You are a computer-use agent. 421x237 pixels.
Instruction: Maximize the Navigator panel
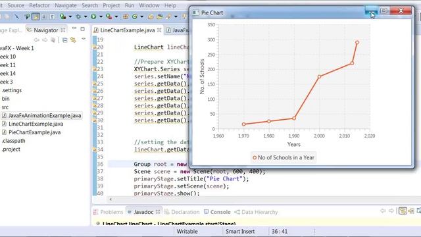coord(83,29)
